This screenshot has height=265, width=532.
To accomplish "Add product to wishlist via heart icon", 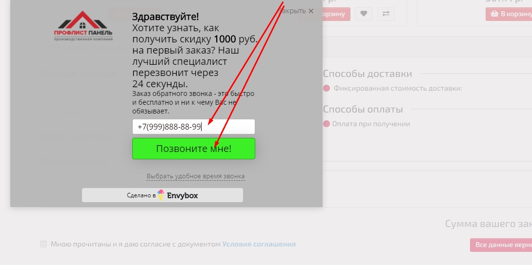I will pyautogui.click(x=364, y=14).
